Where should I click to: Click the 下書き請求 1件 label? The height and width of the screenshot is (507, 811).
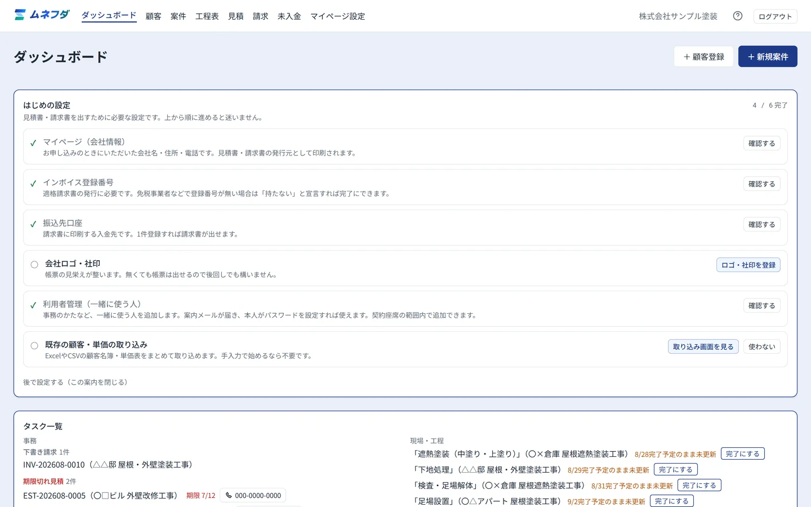click(46, 452)
